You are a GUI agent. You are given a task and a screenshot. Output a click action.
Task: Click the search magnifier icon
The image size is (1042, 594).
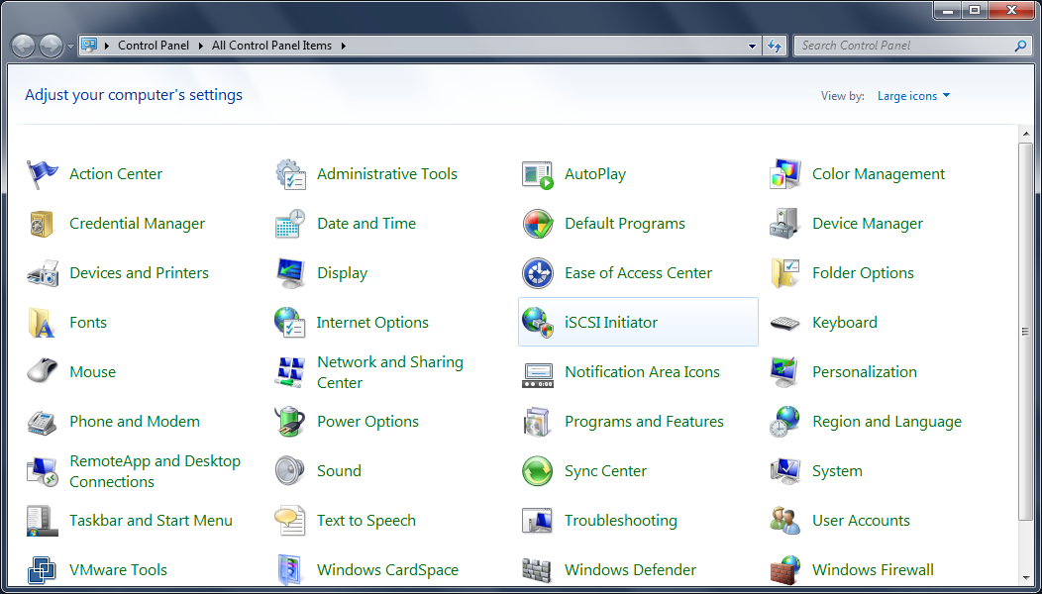point(1021,46)
